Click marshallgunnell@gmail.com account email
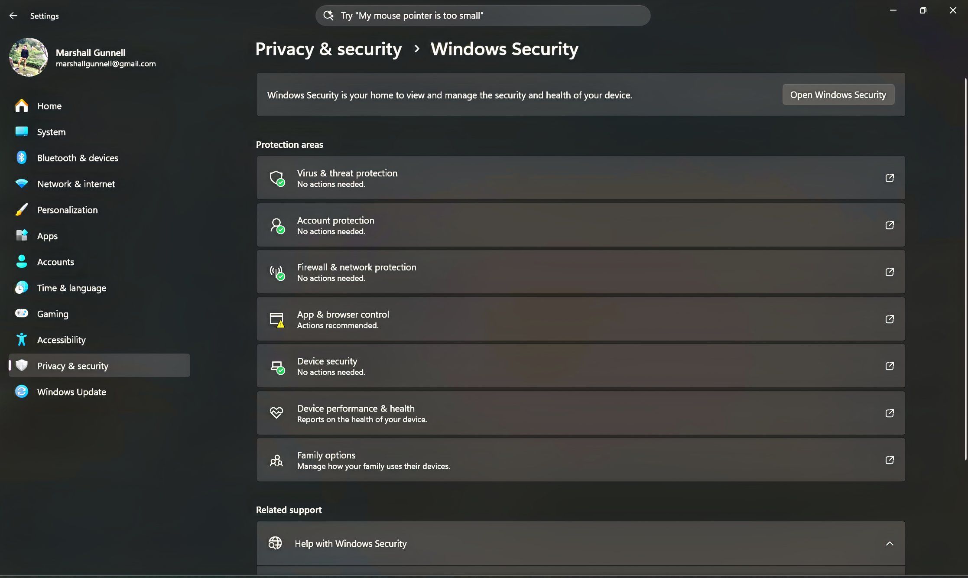The image size is (968, 578). [x=106, y=64]
